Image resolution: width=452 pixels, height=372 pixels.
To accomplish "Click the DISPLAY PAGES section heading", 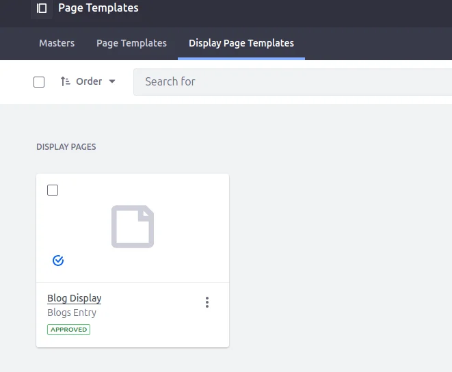I will (66, 147).
